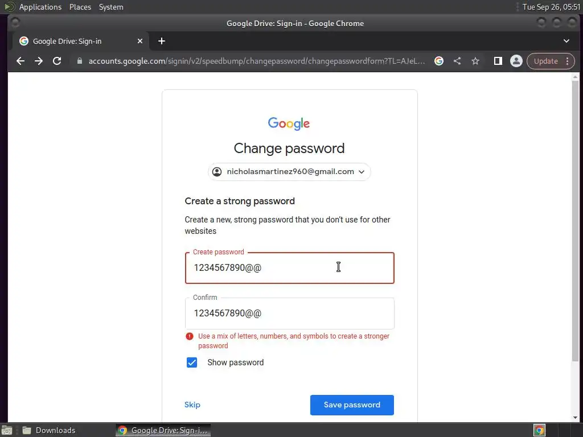The height and width of the screenshot is (437, 583).
Task: Select the Google Drive: Sign-in tab
Action: [80, 41]
